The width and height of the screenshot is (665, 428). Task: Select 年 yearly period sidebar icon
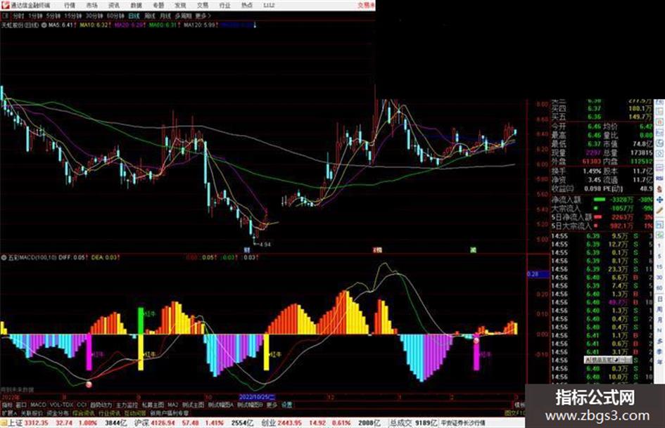659,363
